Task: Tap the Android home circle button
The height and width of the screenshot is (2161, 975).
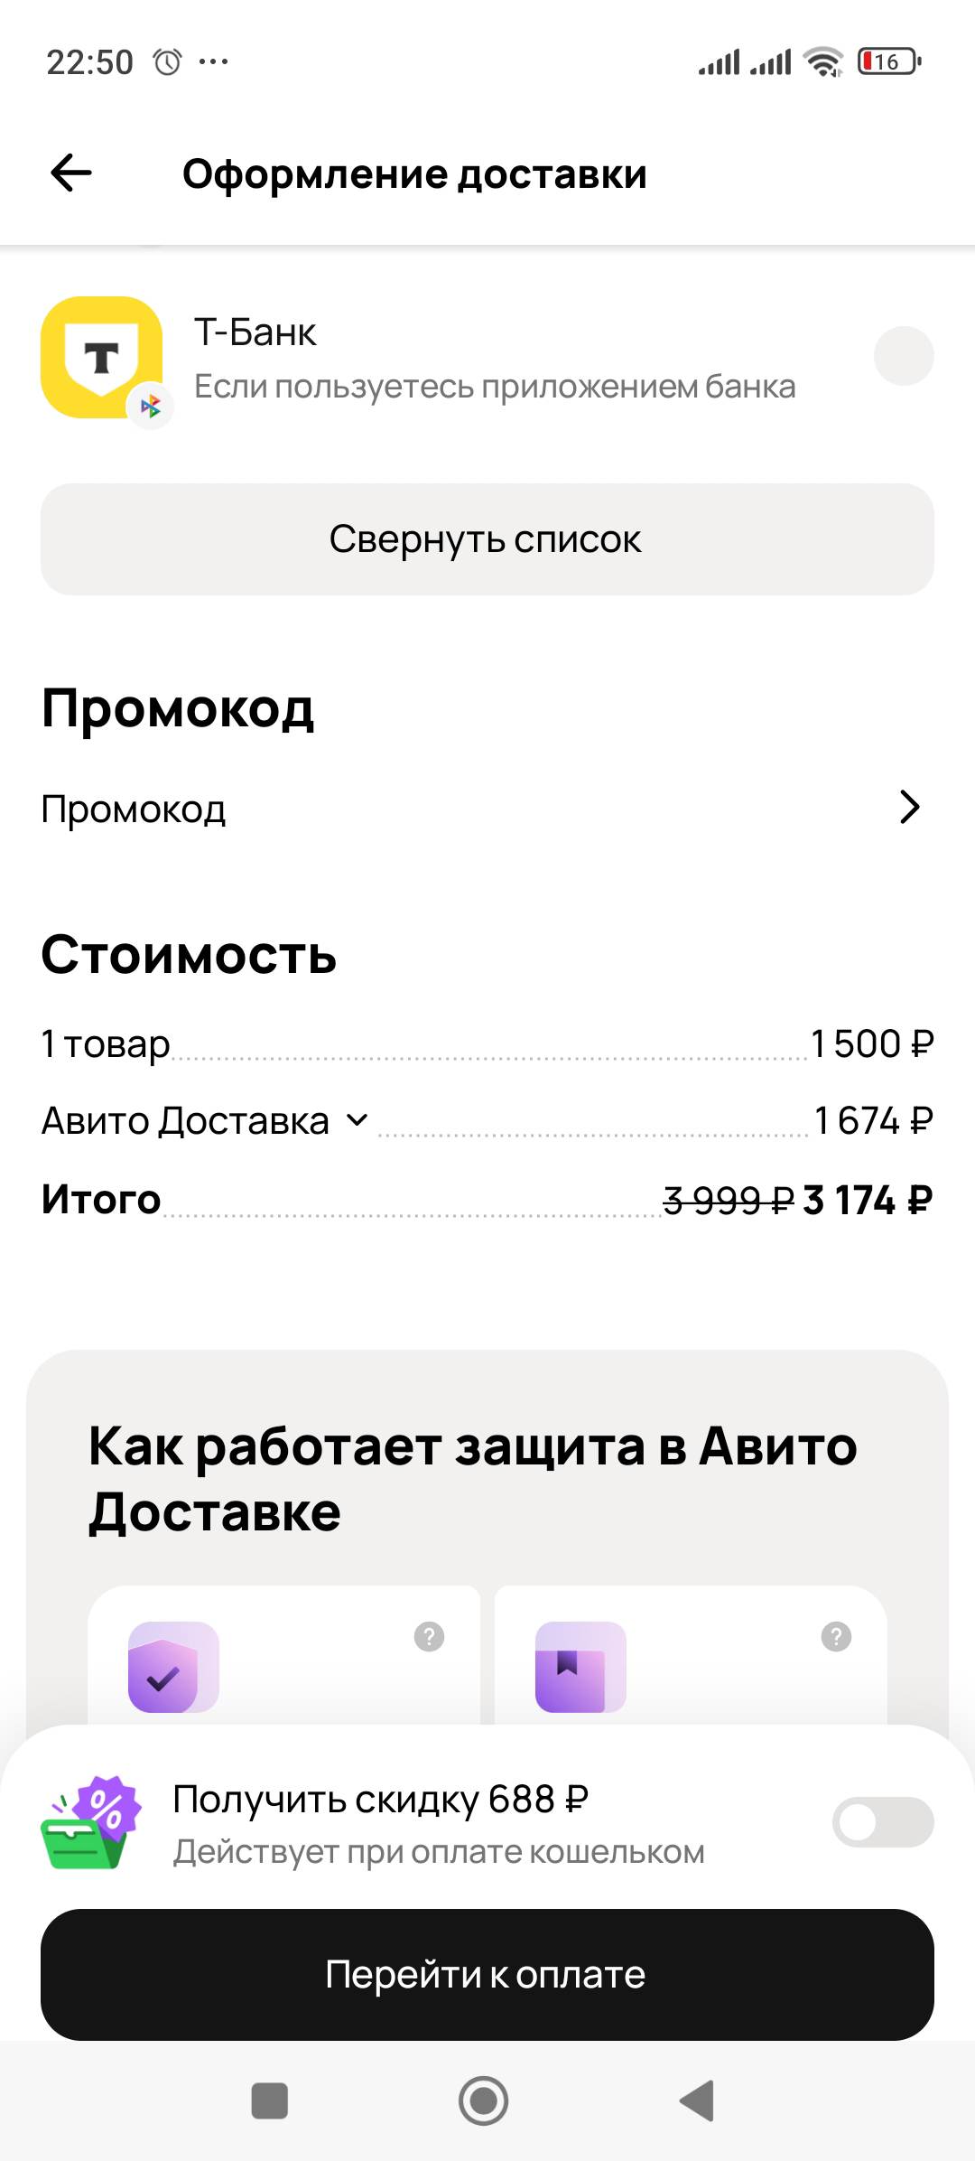Action: click(484, 2100)
